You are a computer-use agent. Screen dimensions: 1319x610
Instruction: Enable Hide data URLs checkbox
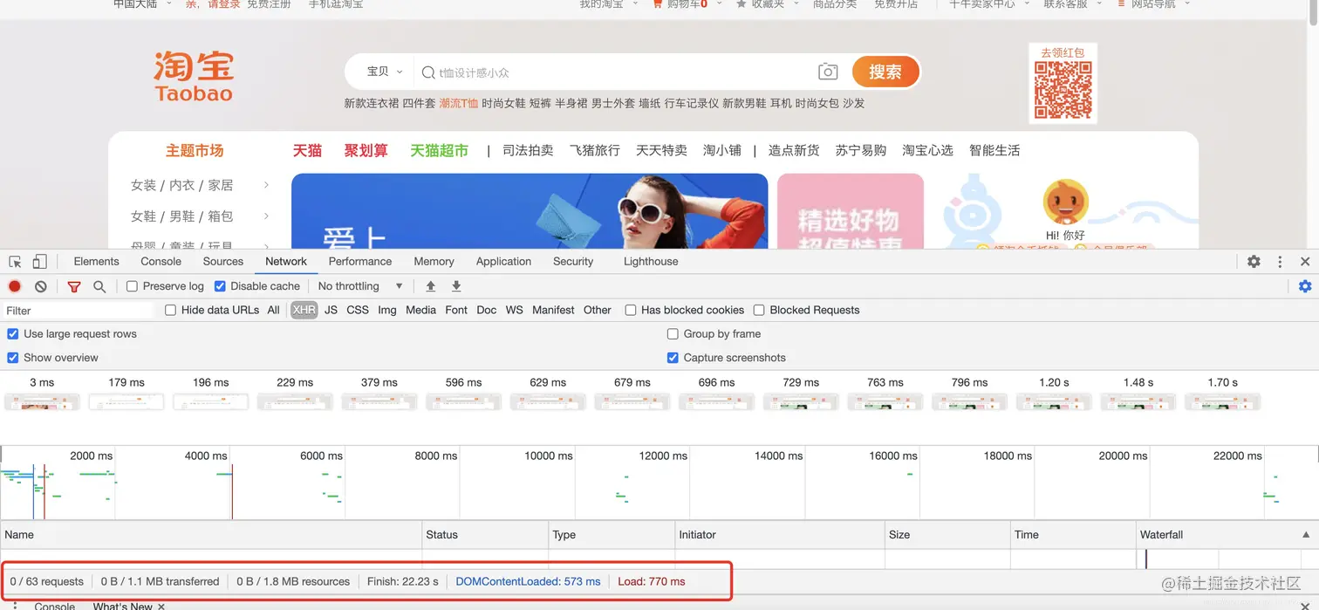pyautogui.click(x=170, y=310)
